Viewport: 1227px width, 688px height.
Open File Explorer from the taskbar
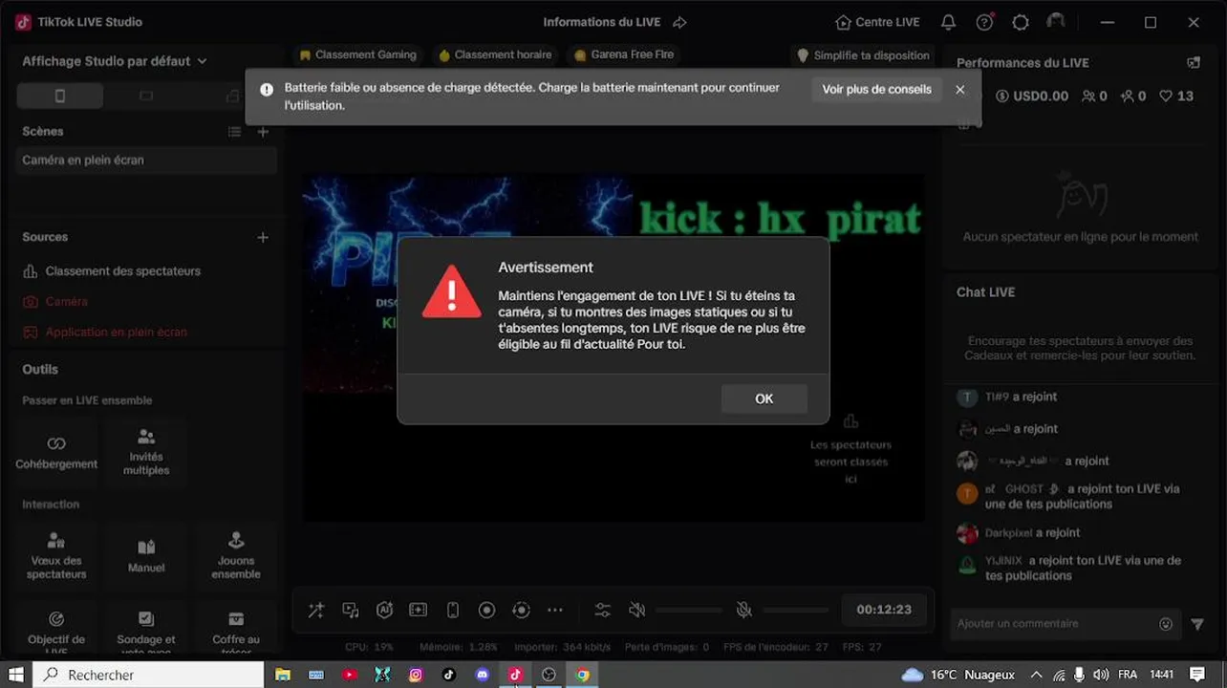pyautogui.click(x=283, y=675)
